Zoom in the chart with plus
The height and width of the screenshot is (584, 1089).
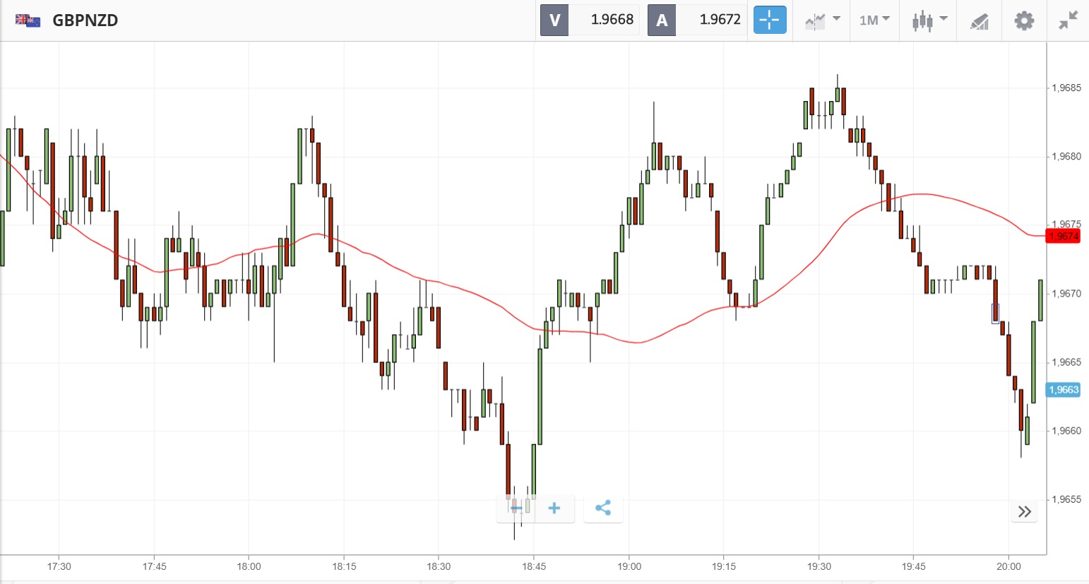[x=554, y=508]
